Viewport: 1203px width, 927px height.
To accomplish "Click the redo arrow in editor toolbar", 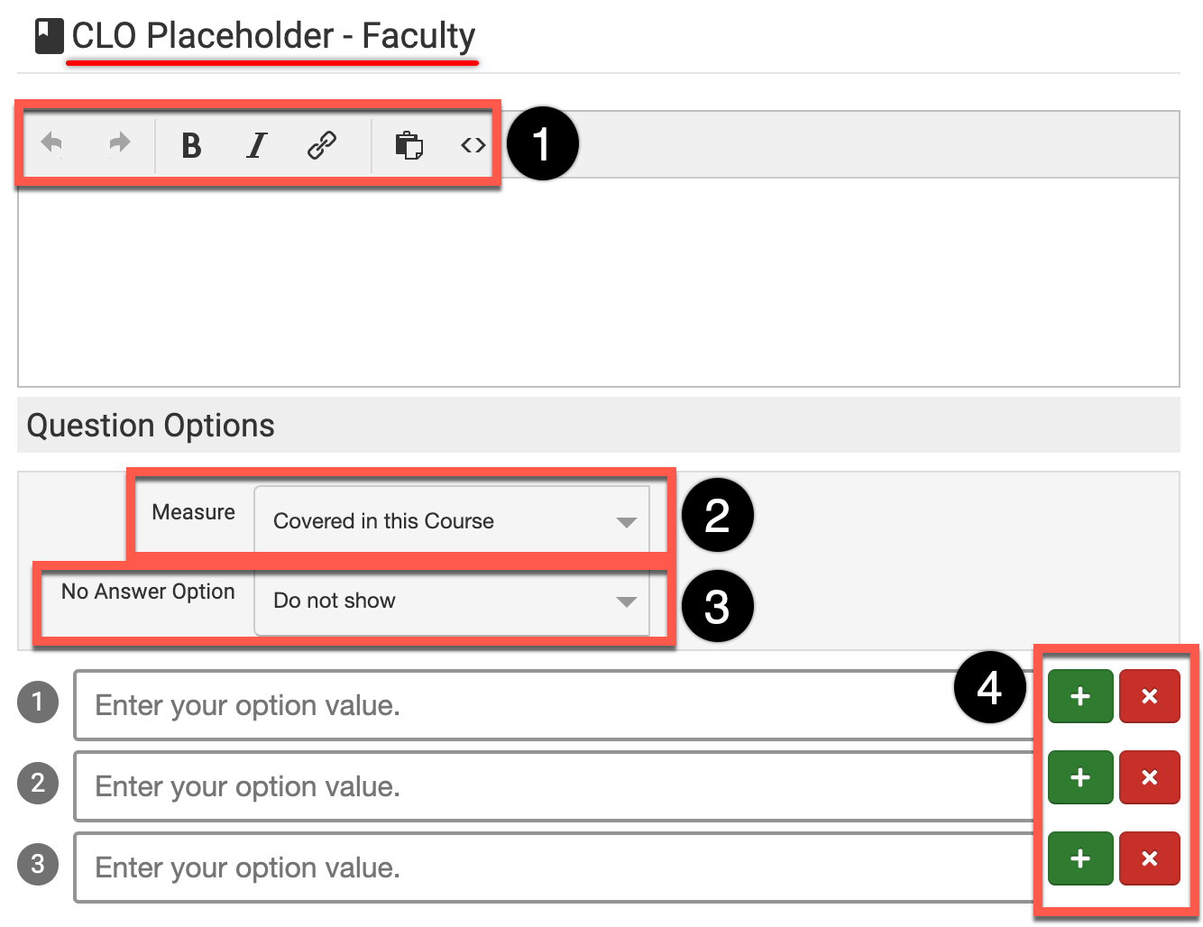I will click(118, 144).
